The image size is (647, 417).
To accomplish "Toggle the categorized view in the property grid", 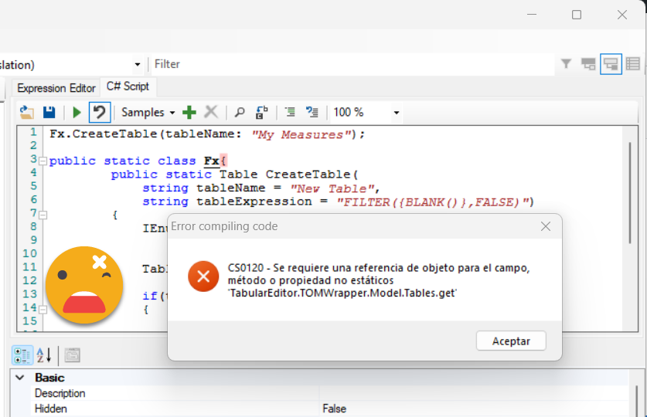I will point(21,355).
